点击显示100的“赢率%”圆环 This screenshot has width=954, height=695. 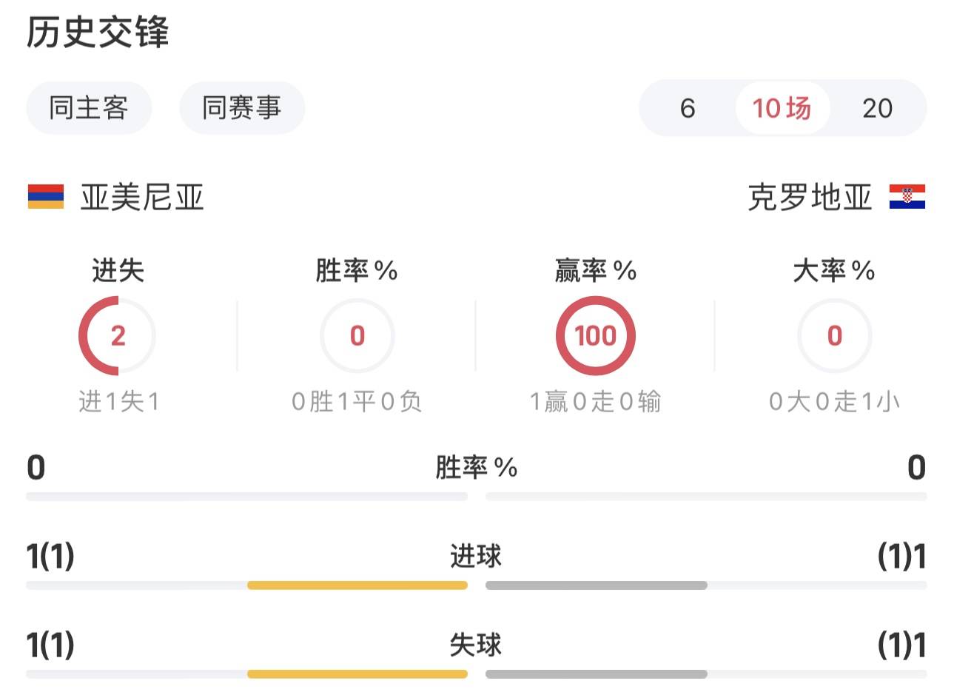pos(596,335)
